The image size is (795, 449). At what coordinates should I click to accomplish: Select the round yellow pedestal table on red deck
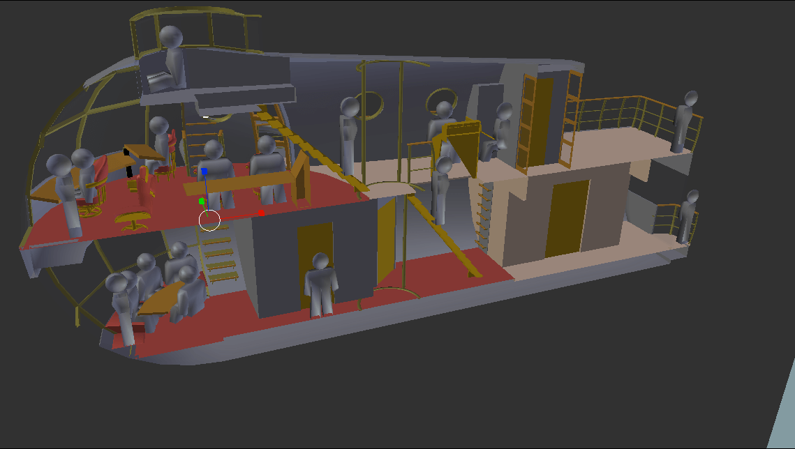tap(133, 221)
